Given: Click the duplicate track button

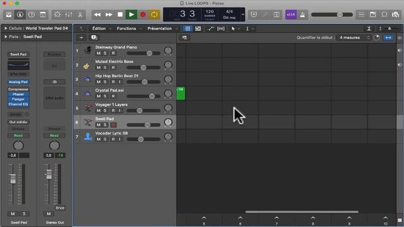Looking at the screenshot, I should pyautogui.click(x=94, y=38).
